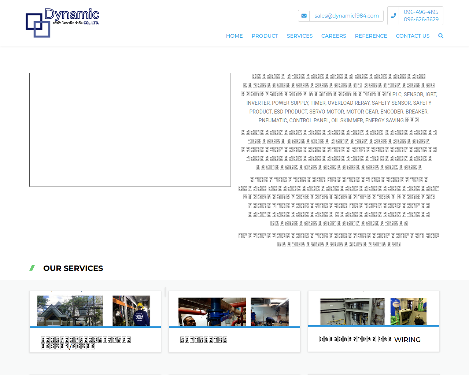Open the green pipes panel photo

[409, 312]
